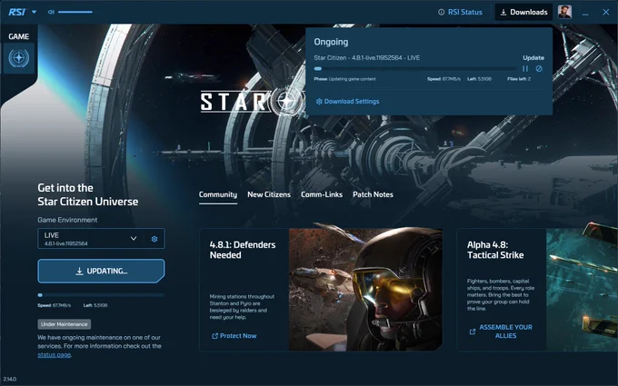Click the Tactical Strike card image
Image resolution: width=618 pixels, height=386 pixels.
tap(582, 290)
